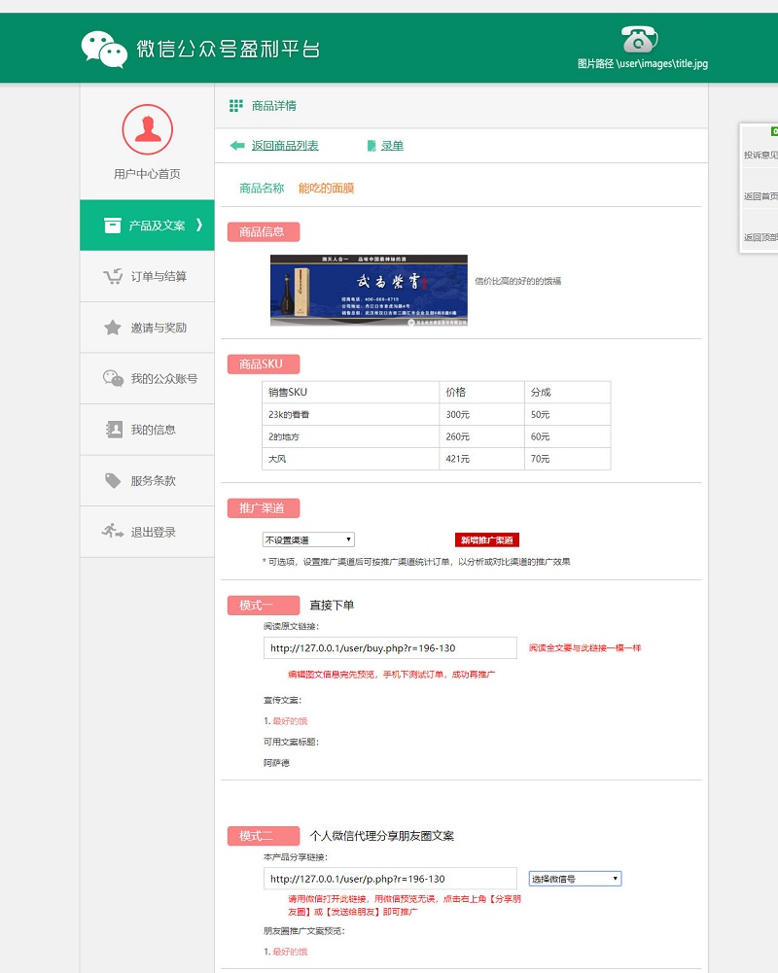Click the red 新增推广渠道 button

[x=487, y=539]
